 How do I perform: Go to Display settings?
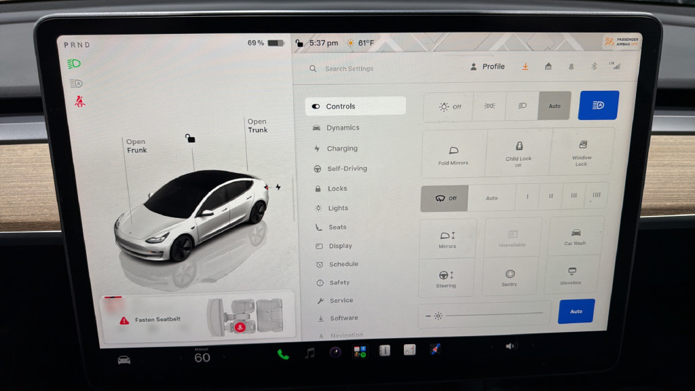point(334,246)
